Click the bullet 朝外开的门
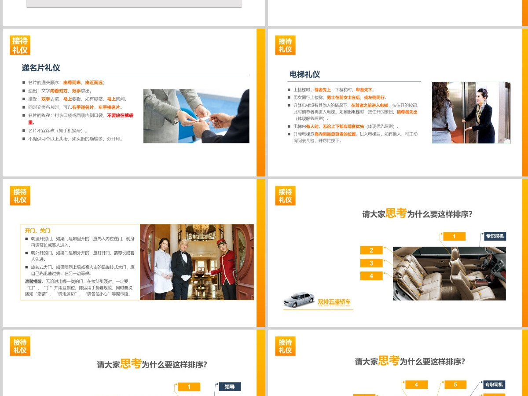 tap(82, 256)
